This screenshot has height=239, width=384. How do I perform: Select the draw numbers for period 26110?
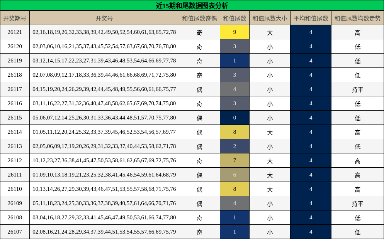[x=104, y=189]
